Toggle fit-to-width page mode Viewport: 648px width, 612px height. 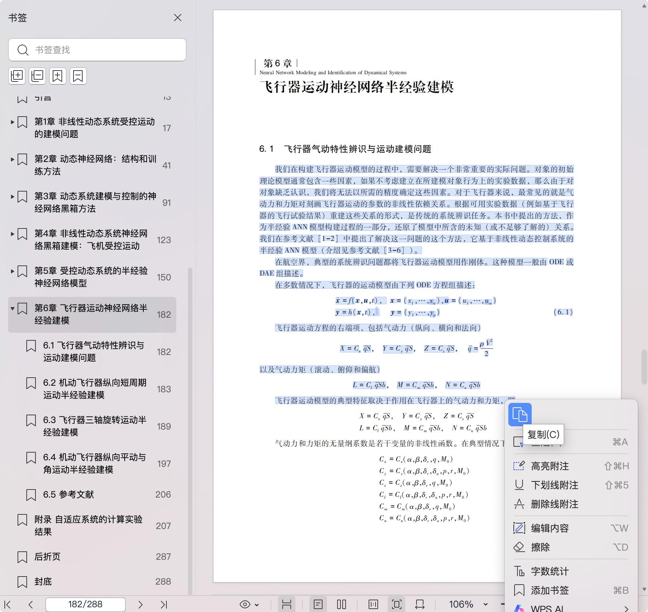coord(419,604)
